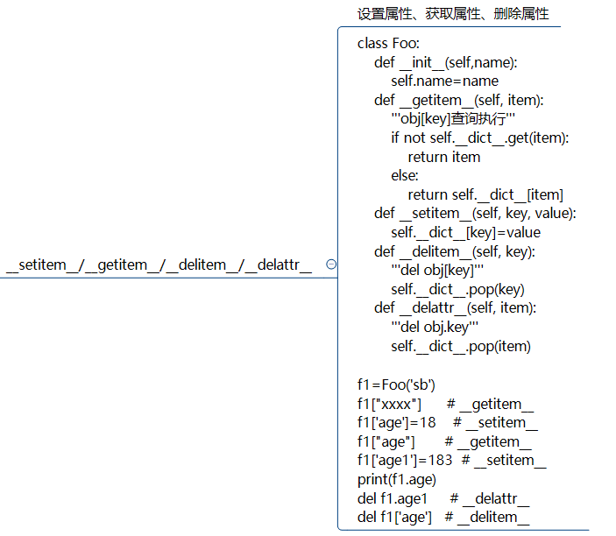Select the 设置属性、获取属性、删除属性 subtopic
616x536 pixels.
452,14
